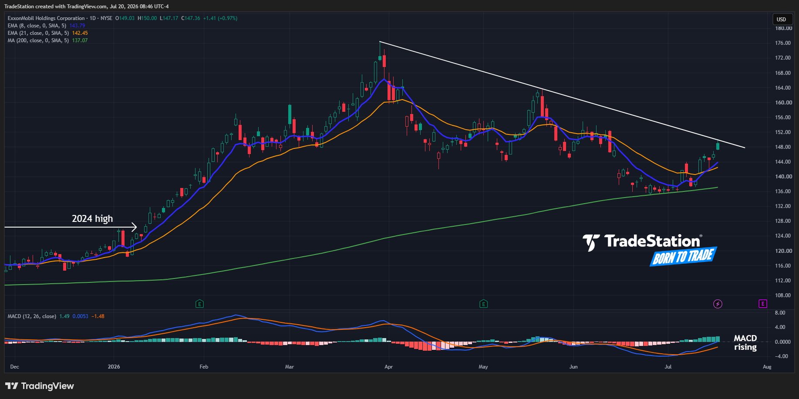
Task: Click the 148.00 price axis label
Action: 784,147
